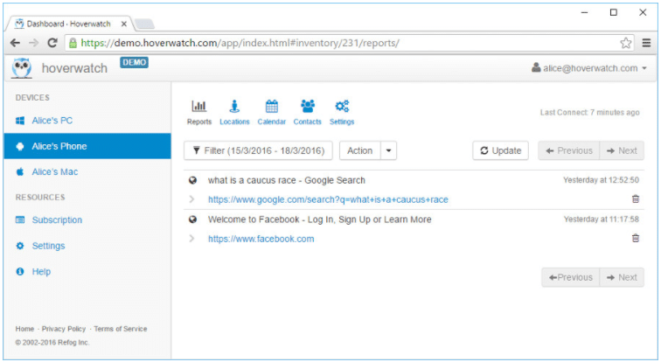Click the Update button
661x362 pixels.
tap(500, 150)
